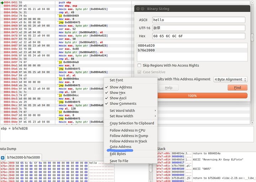256x182 pixels.
Task: Click the 'ebp = bfe7e828' info line
Action: 14,129
